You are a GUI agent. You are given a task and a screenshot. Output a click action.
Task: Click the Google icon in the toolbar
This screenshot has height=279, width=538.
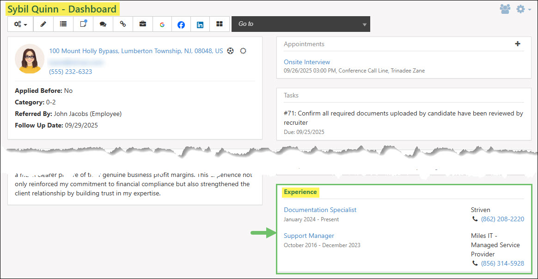162,24
